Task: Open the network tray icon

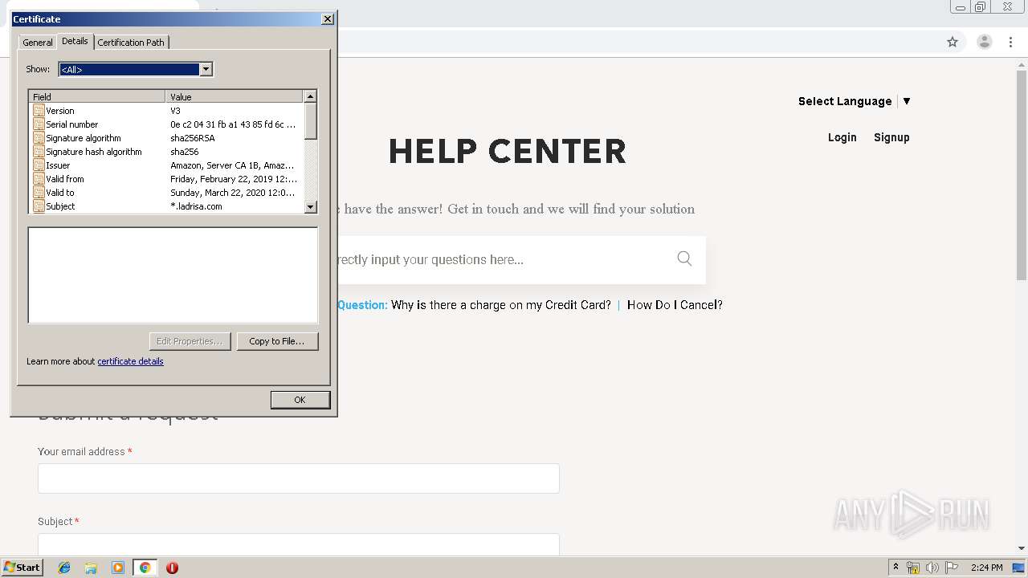Action: pos(913,568)
